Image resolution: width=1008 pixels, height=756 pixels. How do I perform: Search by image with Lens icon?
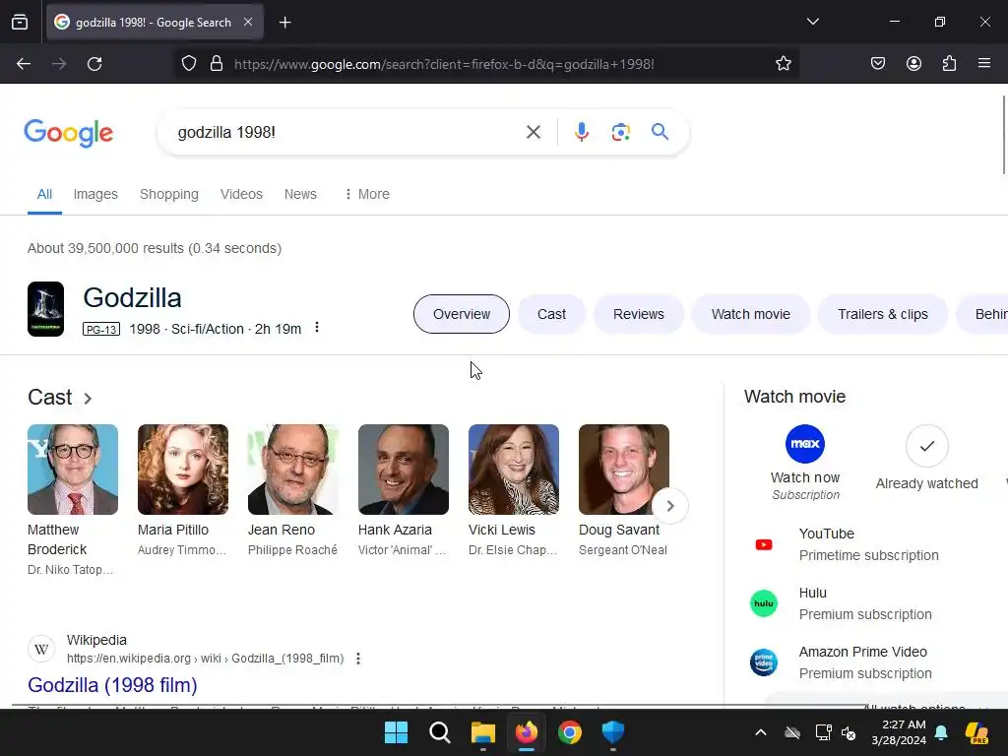(620, 133)
